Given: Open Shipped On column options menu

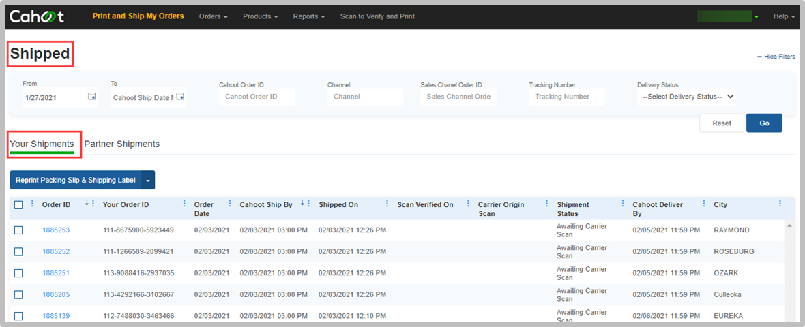Looking at the screenshot, I should (387, 204).
